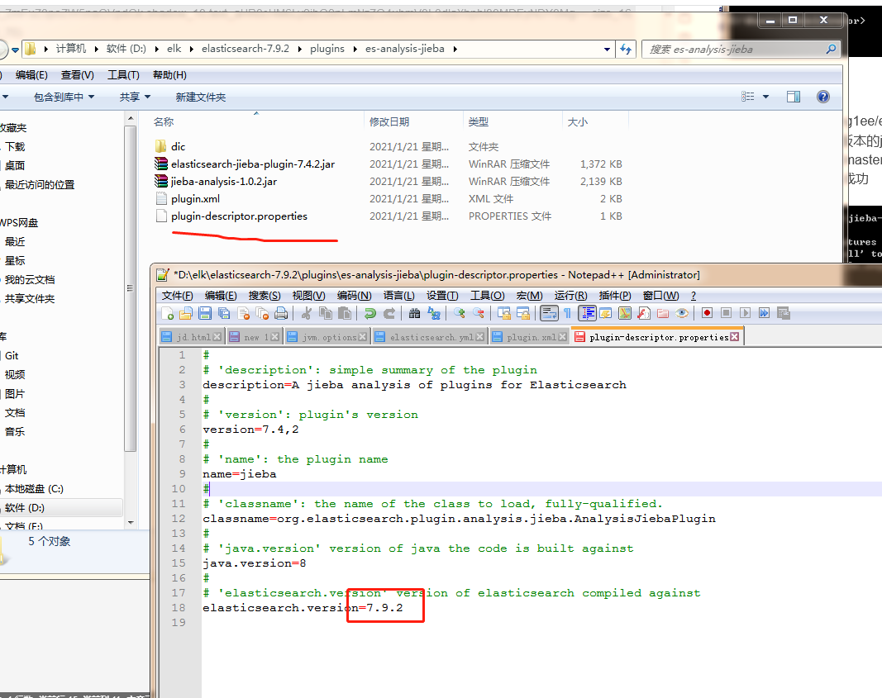Click the Replace toolbar icon

pyautogui.click(x=434, y=314)
